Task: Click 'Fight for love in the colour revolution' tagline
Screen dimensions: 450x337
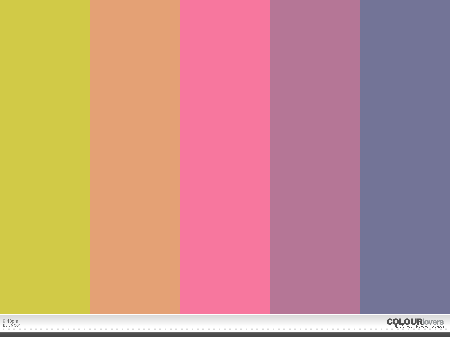Action: tap(419, 327)
